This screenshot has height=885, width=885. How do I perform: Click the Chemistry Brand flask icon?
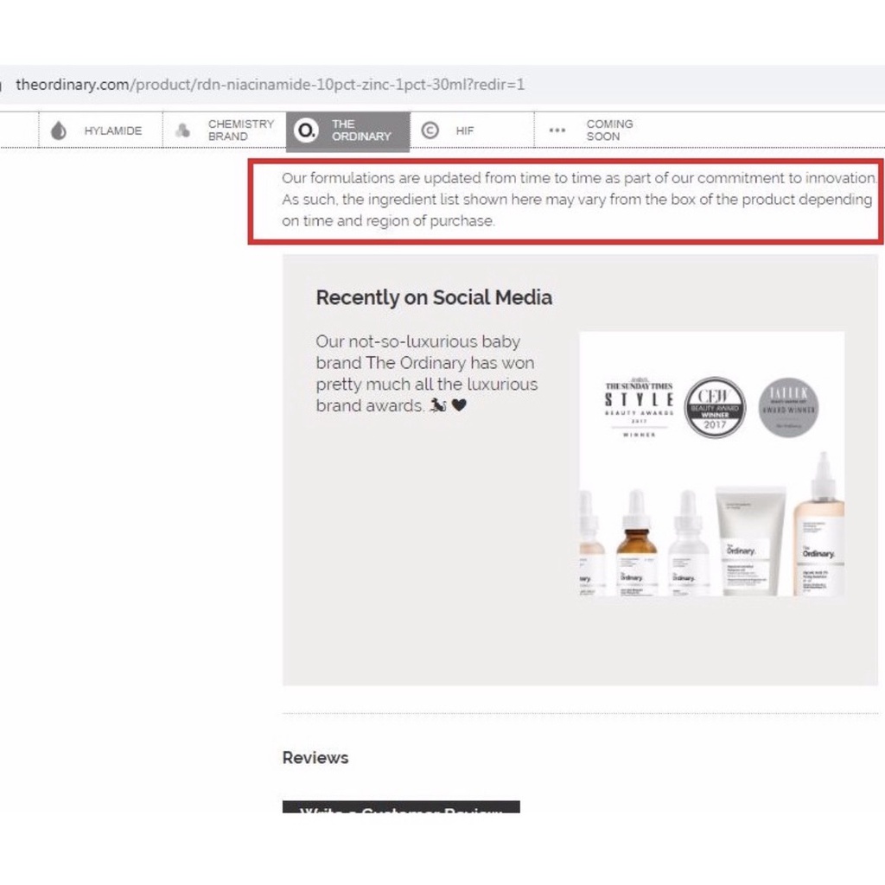tap(181, 130)
